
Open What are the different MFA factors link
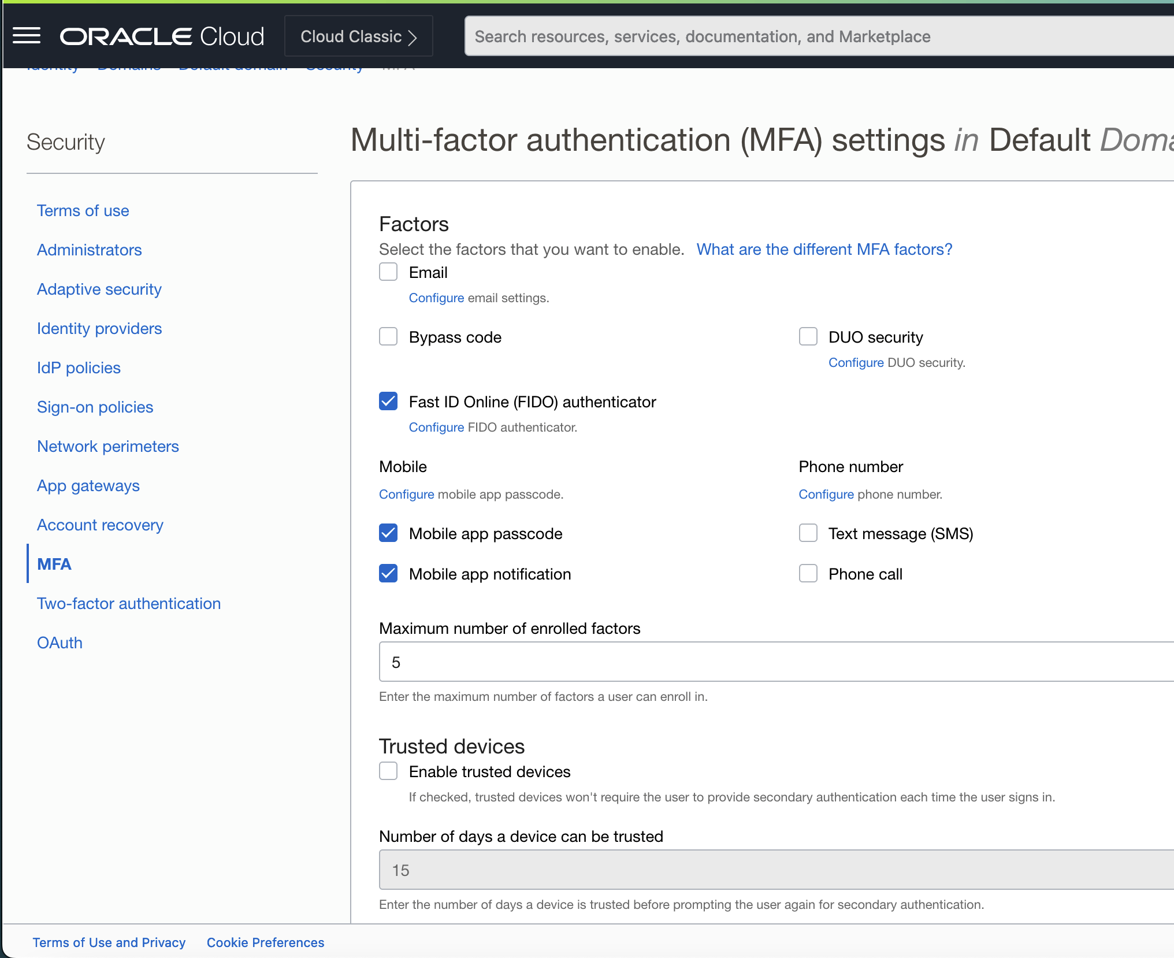coord(824,249)
